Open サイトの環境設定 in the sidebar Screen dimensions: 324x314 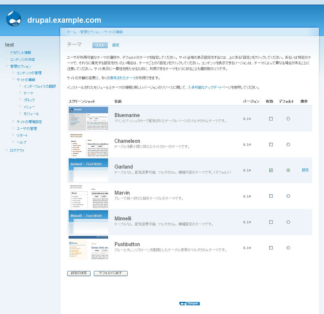click(29, 122)
